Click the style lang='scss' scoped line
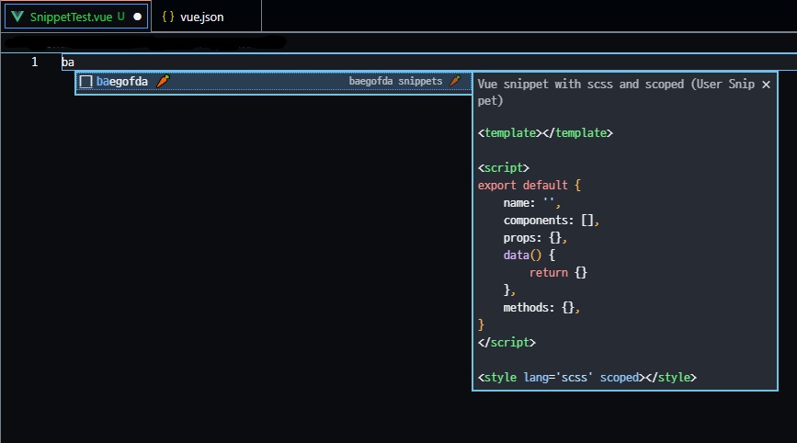 [587, 378]
